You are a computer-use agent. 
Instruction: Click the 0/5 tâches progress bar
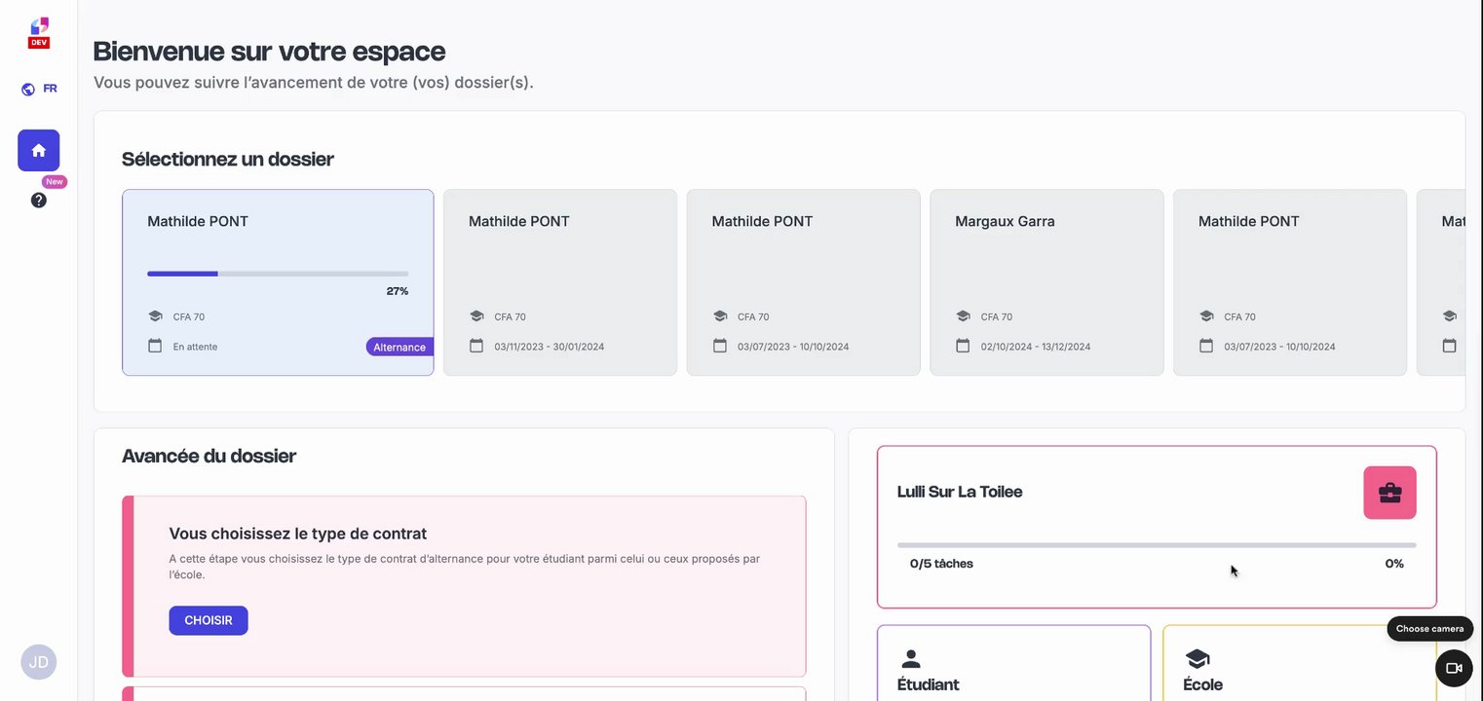(1157, 545)
